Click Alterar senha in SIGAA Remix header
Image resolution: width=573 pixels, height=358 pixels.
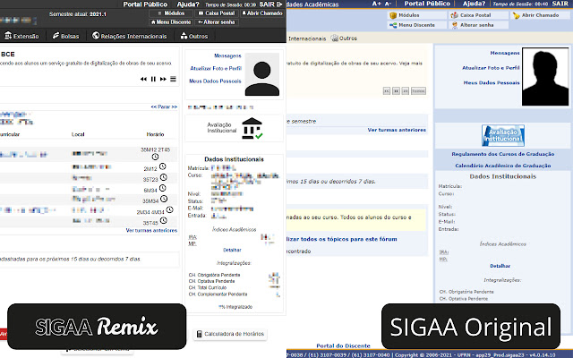click(x=217, y=22)
